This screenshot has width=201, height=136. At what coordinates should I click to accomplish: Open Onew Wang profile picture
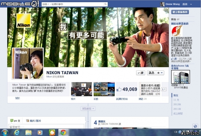click(x=162, y=4)
